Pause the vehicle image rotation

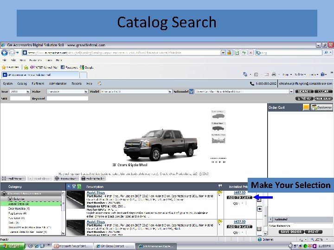tap(217, 162)
